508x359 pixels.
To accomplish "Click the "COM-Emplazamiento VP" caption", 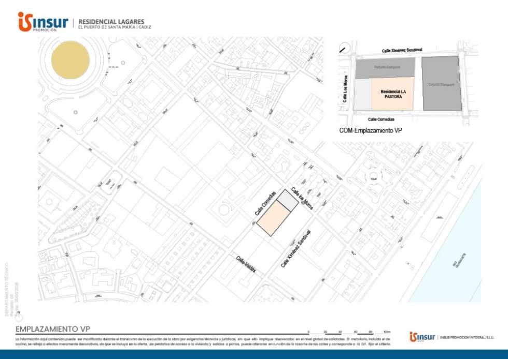I will (x=370, y=130).
